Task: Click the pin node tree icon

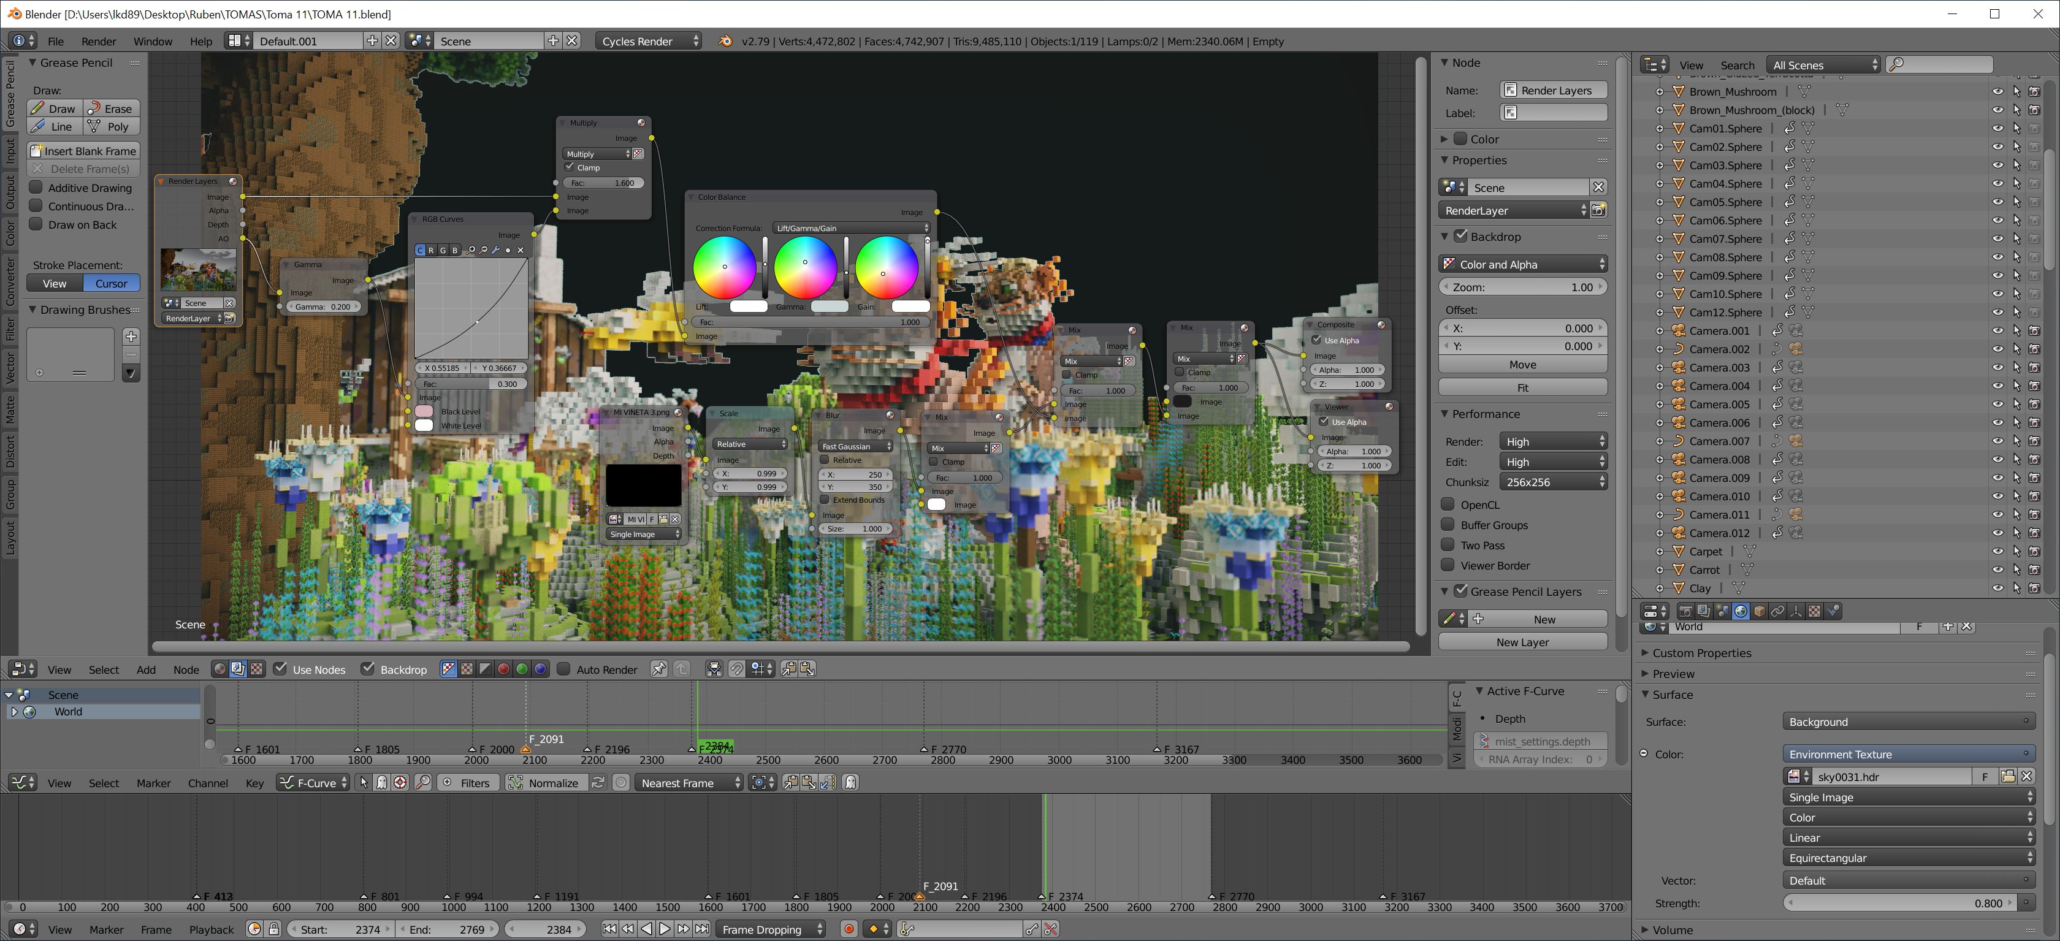Action: pos(658,669)
